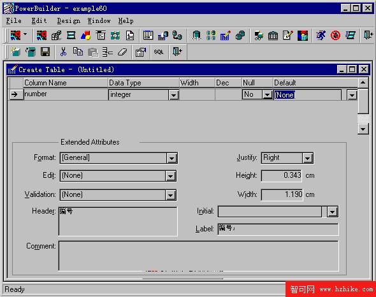Screen dimensions: 376x297
Task: Open the Initial value dropdown arrow
Action: coord(333,212)
